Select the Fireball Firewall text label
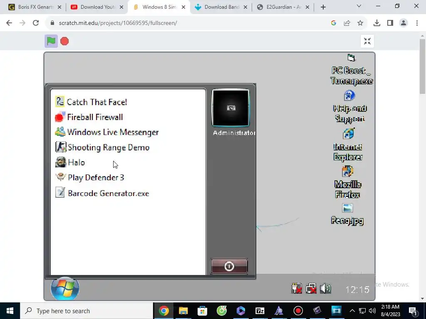 (x=95, y=117)
